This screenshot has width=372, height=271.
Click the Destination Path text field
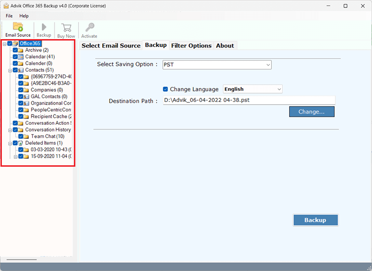249,100
